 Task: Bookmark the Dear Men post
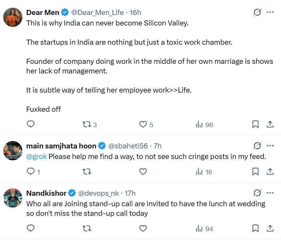point(255,125)
